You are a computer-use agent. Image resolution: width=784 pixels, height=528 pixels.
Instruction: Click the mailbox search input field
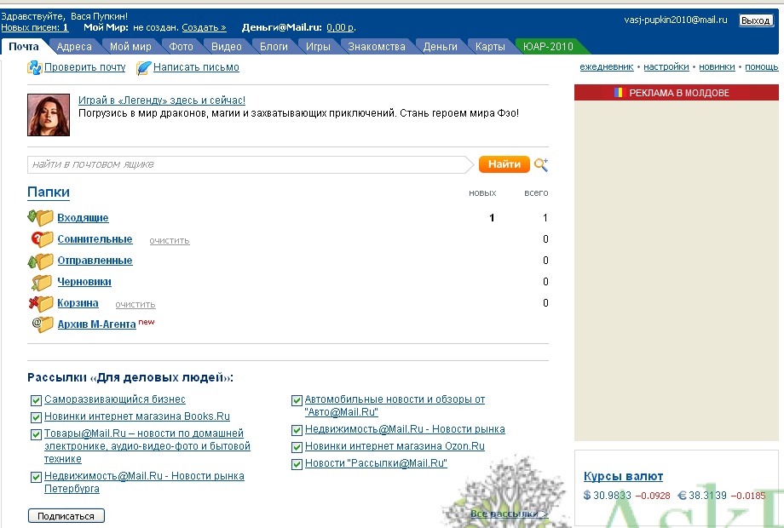click(250, 164)
